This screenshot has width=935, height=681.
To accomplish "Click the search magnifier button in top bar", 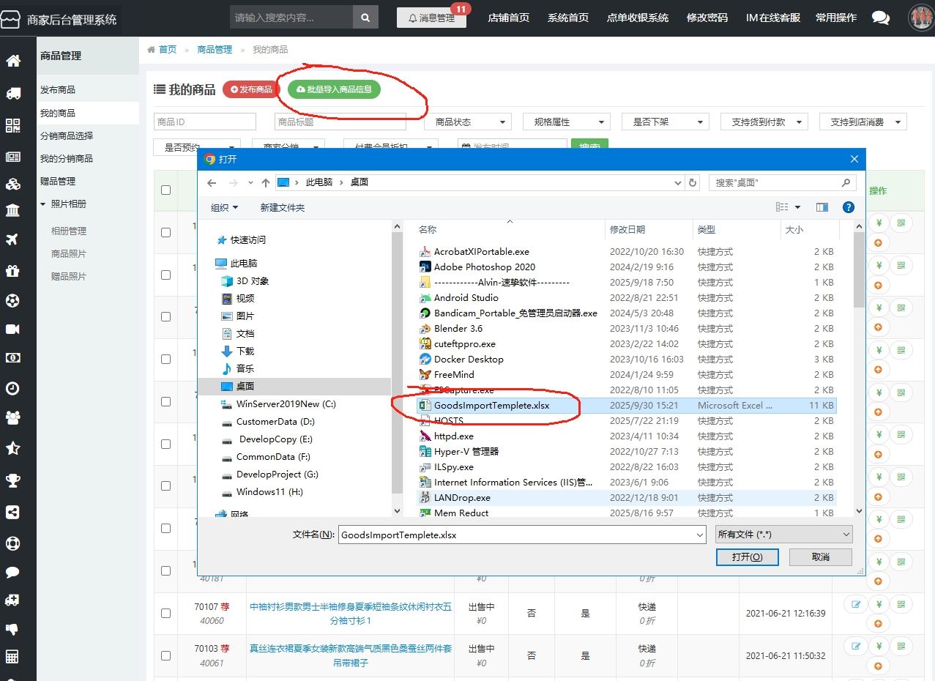I will (365, 17).
